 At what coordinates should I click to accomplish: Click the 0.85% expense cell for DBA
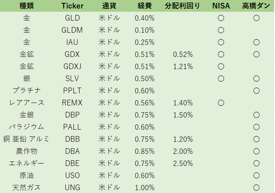[x=145, y=151]
